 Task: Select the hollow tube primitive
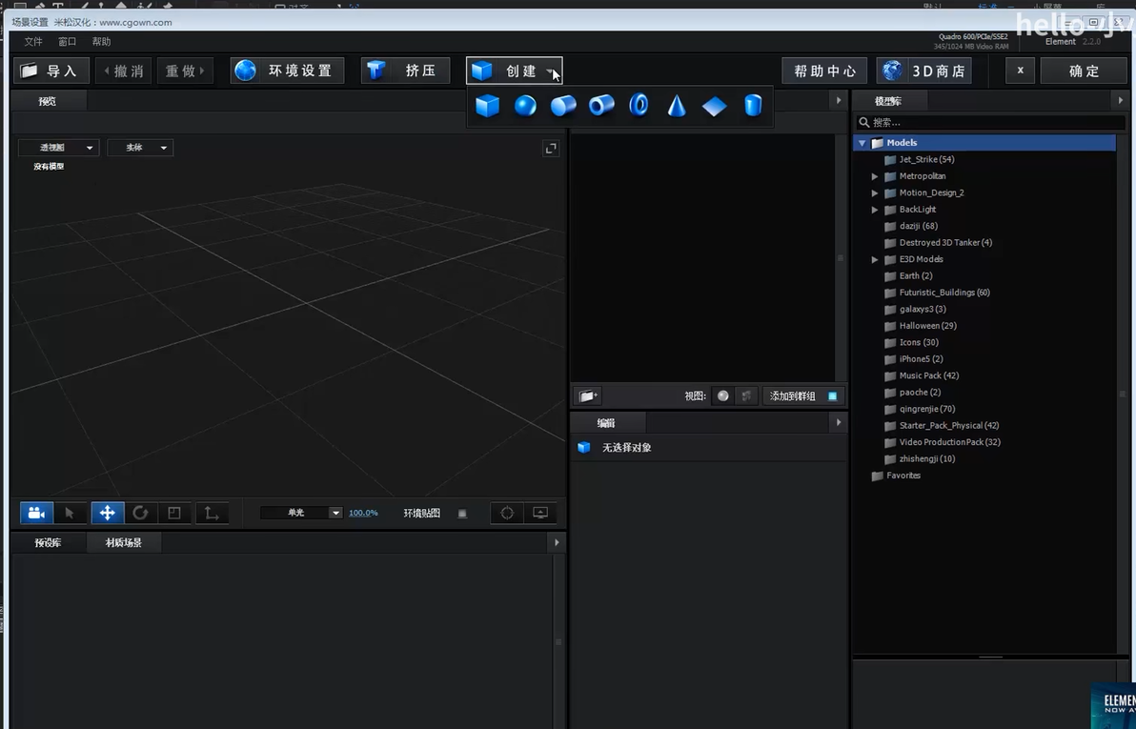click(x=601, y=106)
